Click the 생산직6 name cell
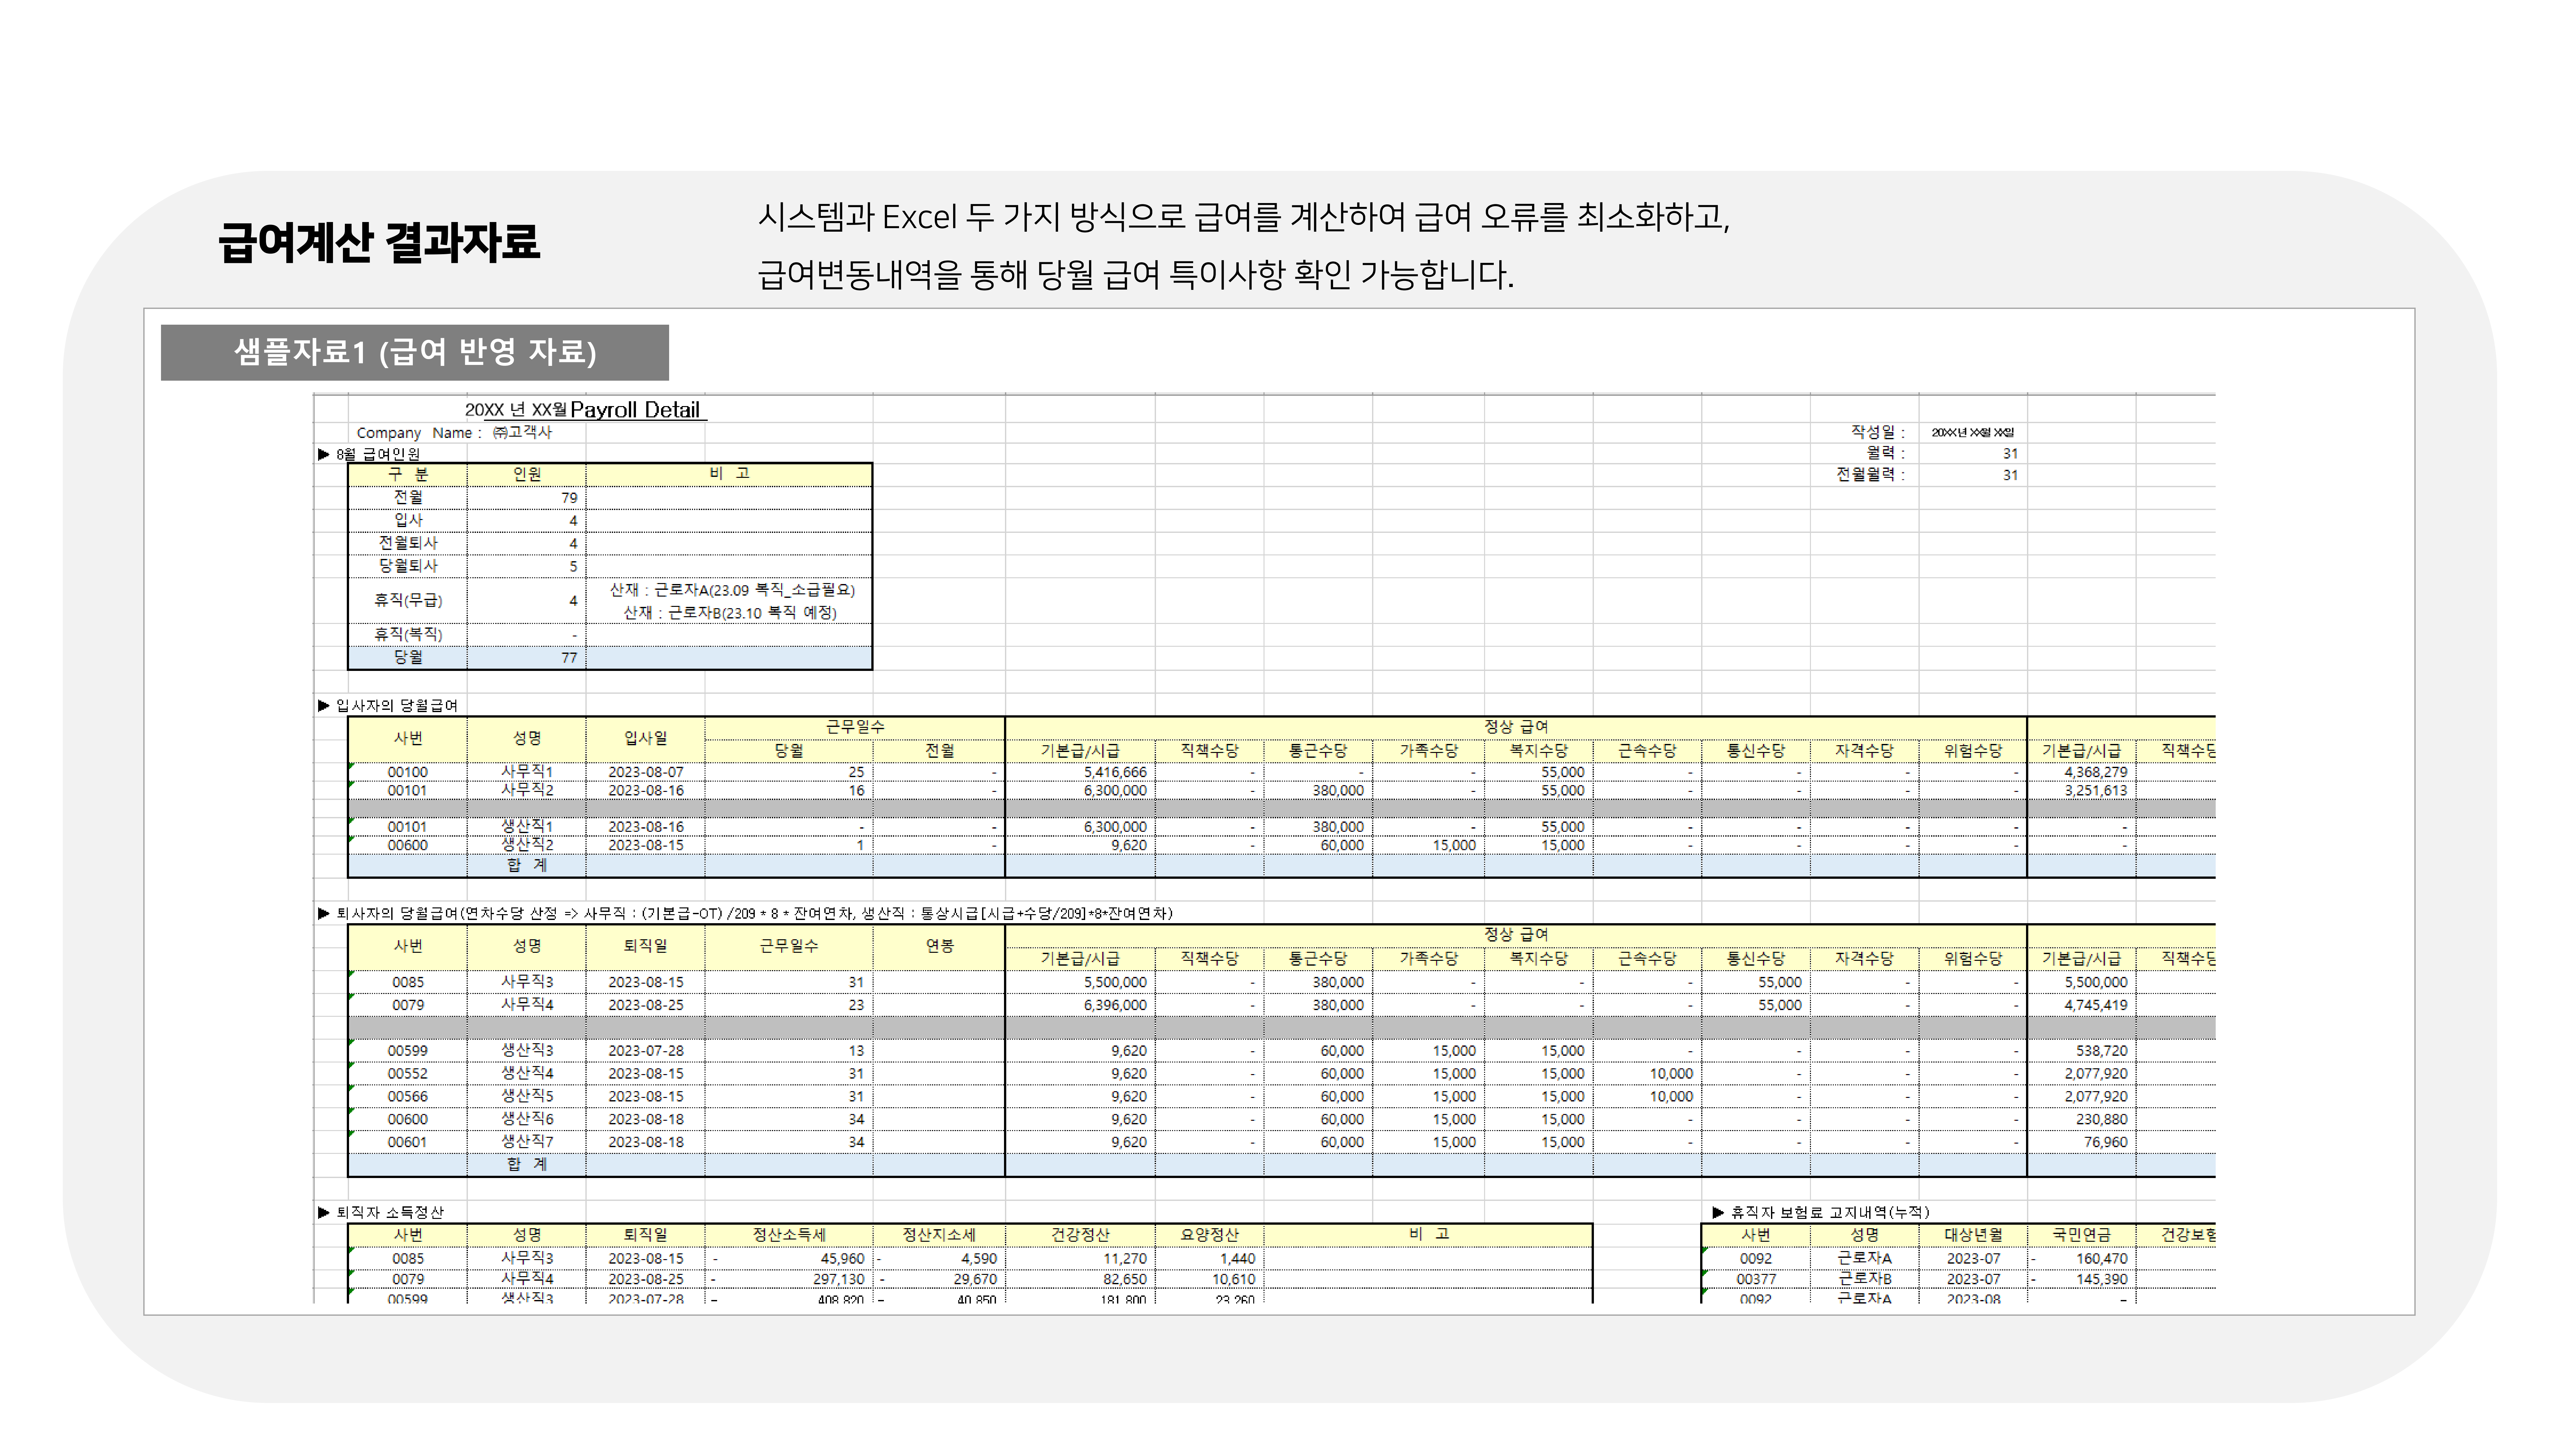 click(527, 1119)
